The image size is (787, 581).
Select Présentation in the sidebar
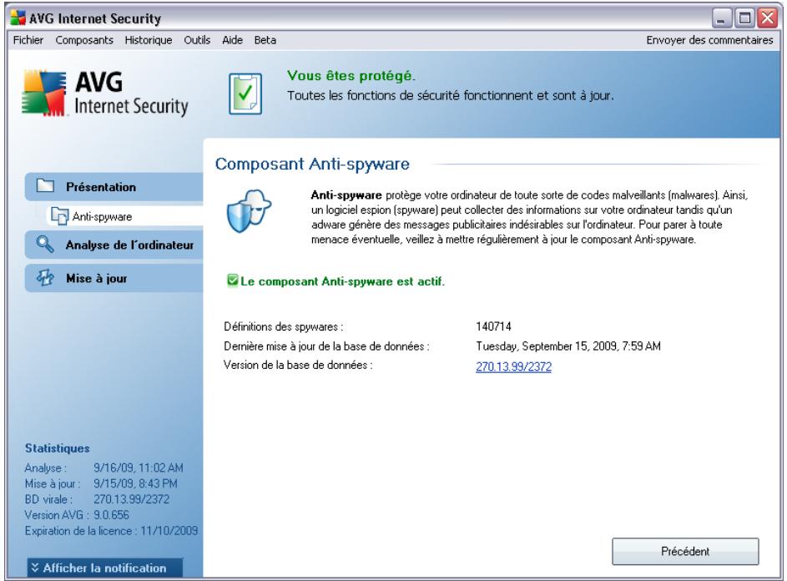114,187
